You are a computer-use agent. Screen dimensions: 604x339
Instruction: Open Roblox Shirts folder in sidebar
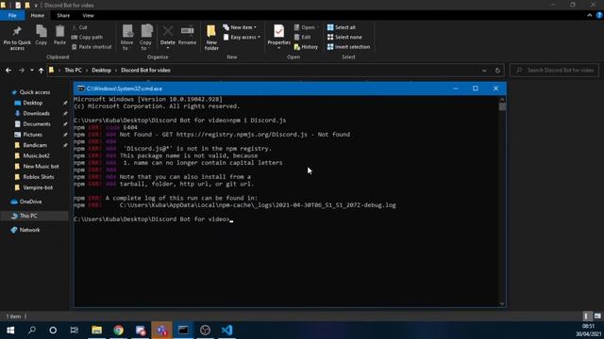point(38,177)
